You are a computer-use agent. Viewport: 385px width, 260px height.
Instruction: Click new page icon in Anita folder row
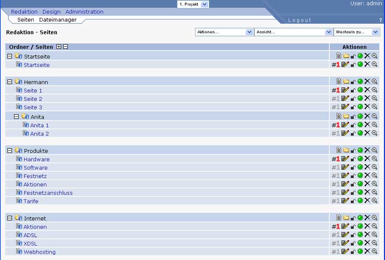339,116
